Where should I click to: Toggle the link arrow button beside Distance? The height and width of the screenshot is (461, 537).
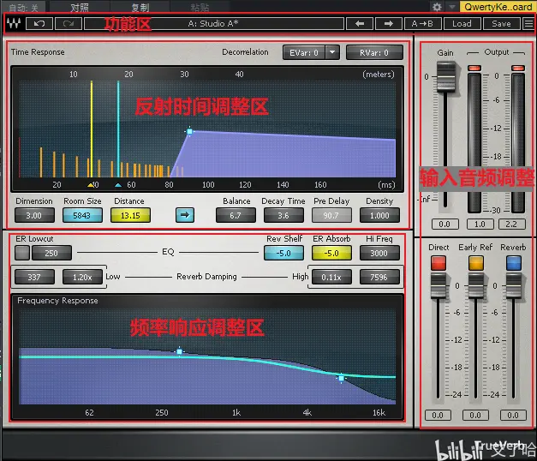(185, 215)
